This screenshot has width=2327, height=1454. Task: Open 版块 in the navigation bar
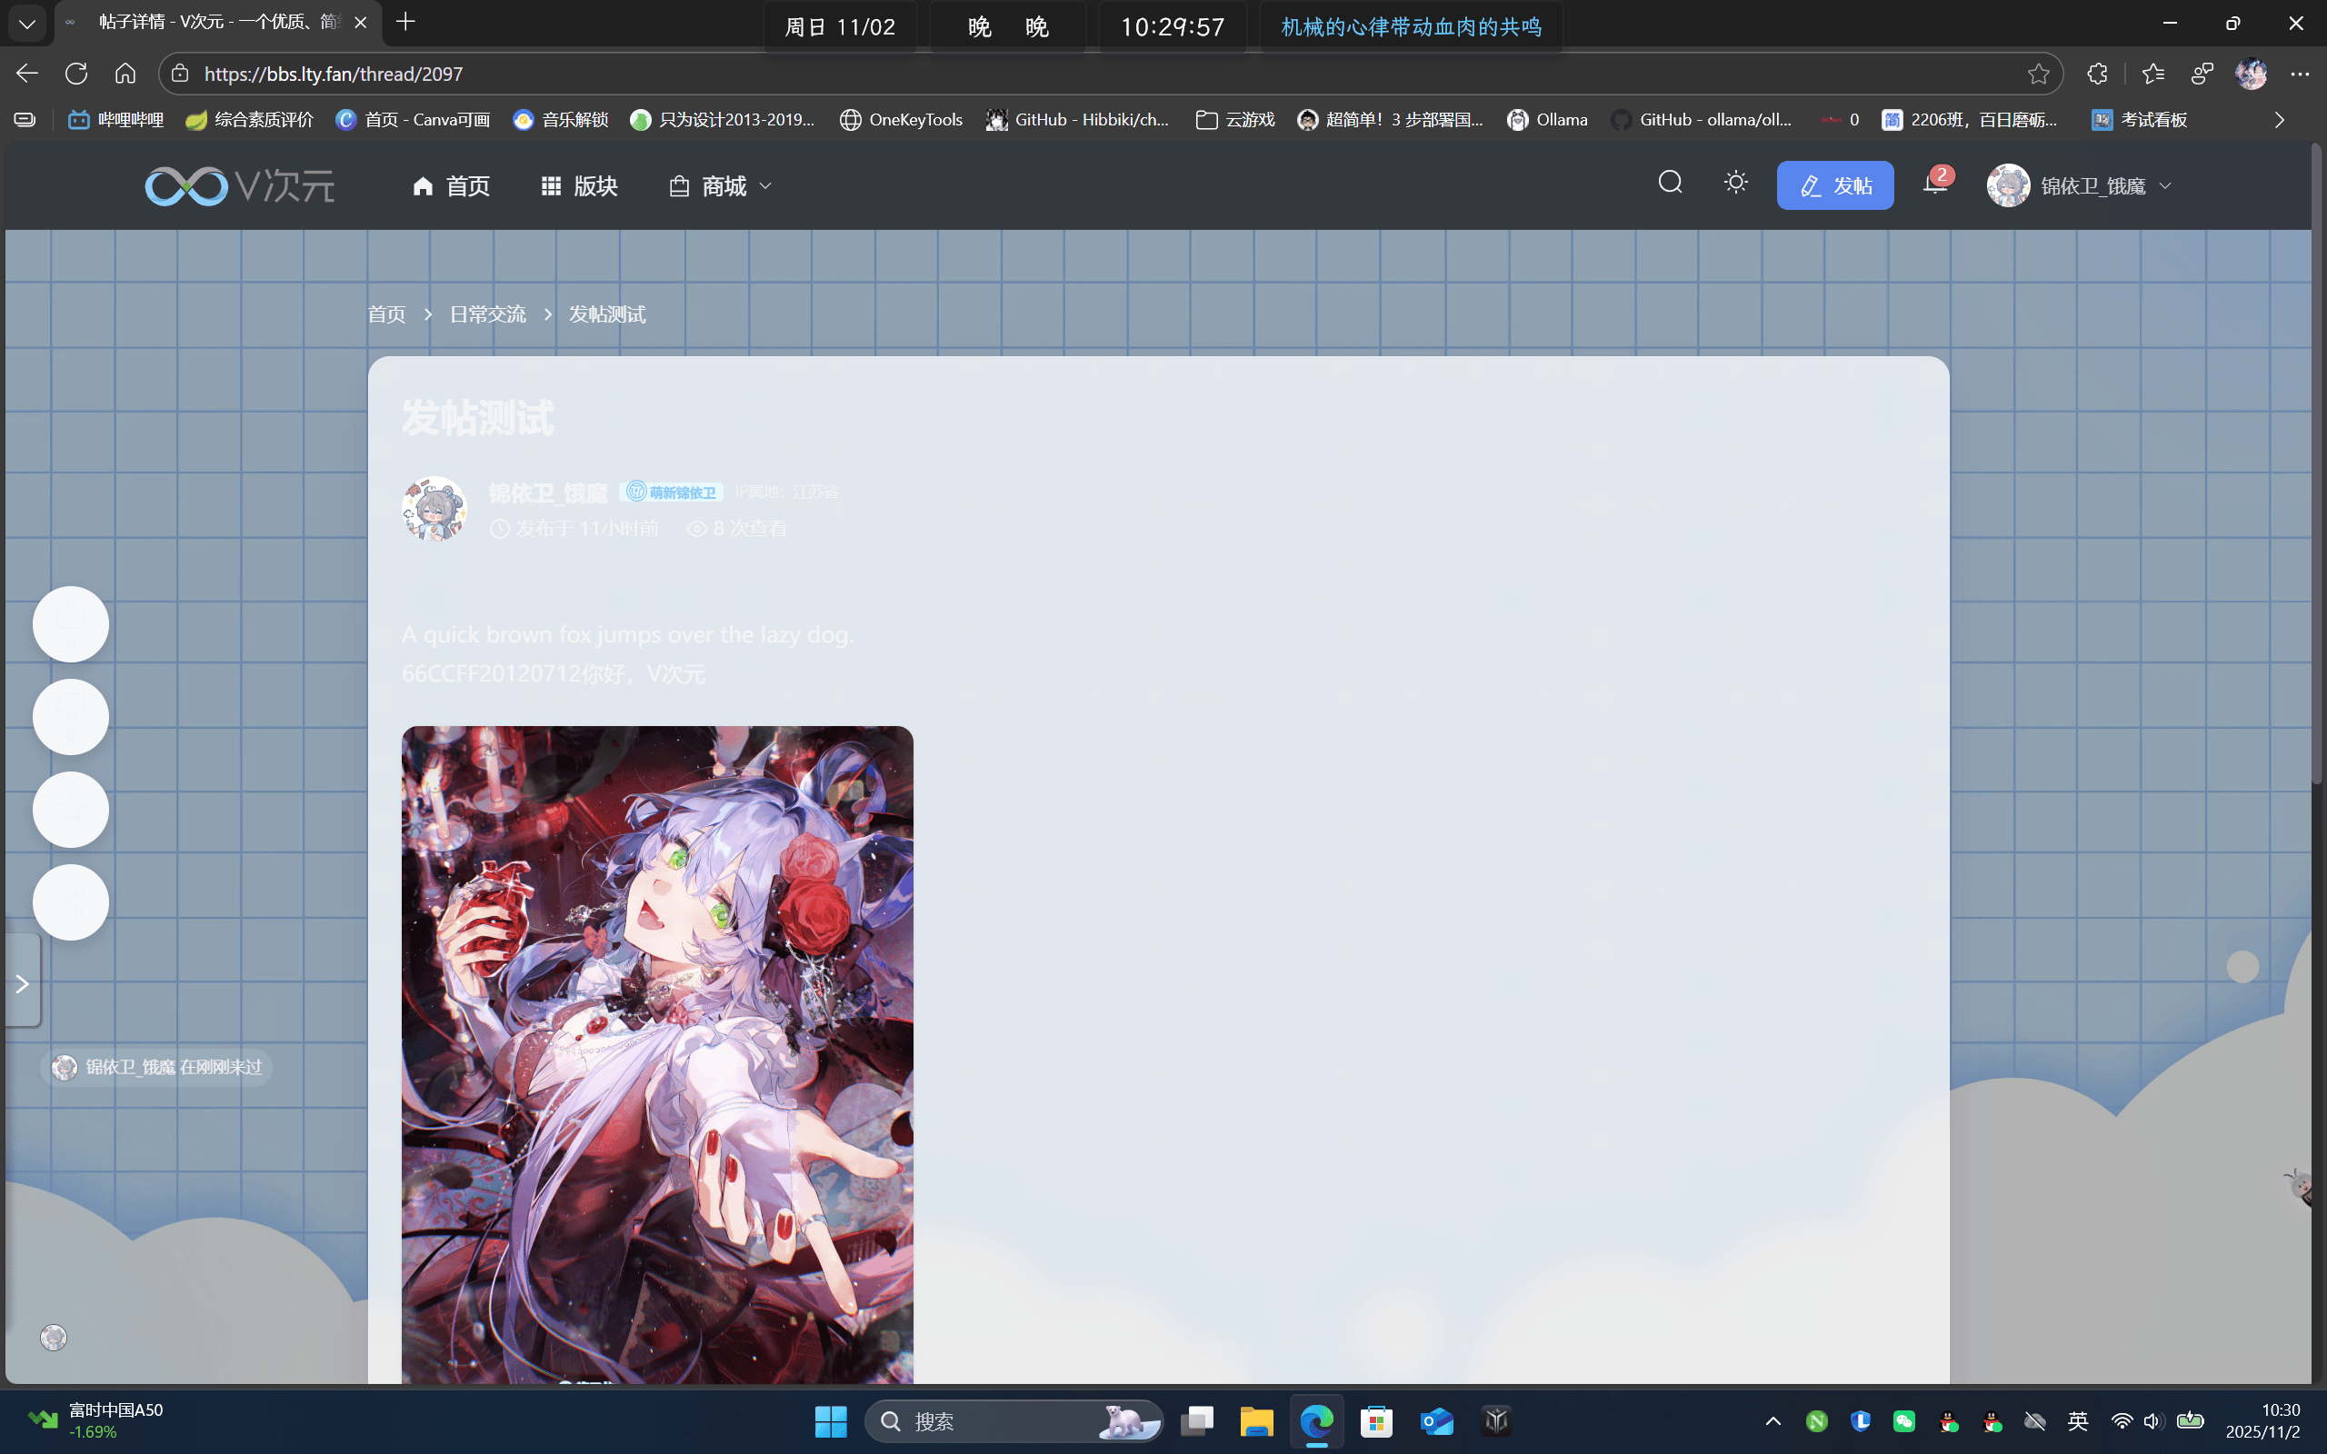[579, 185]
